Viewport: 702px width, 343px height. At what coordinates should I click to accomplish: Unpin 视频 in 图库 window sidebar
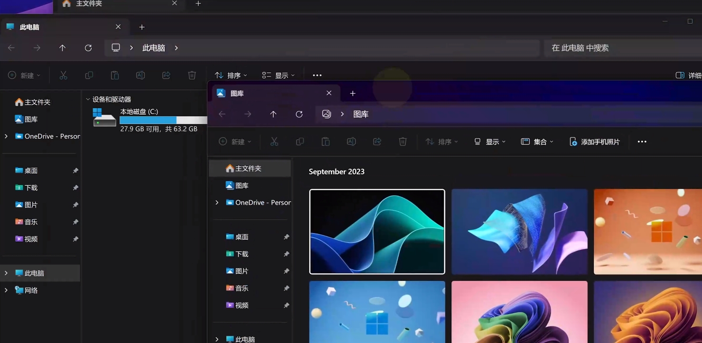coord(286,306)
